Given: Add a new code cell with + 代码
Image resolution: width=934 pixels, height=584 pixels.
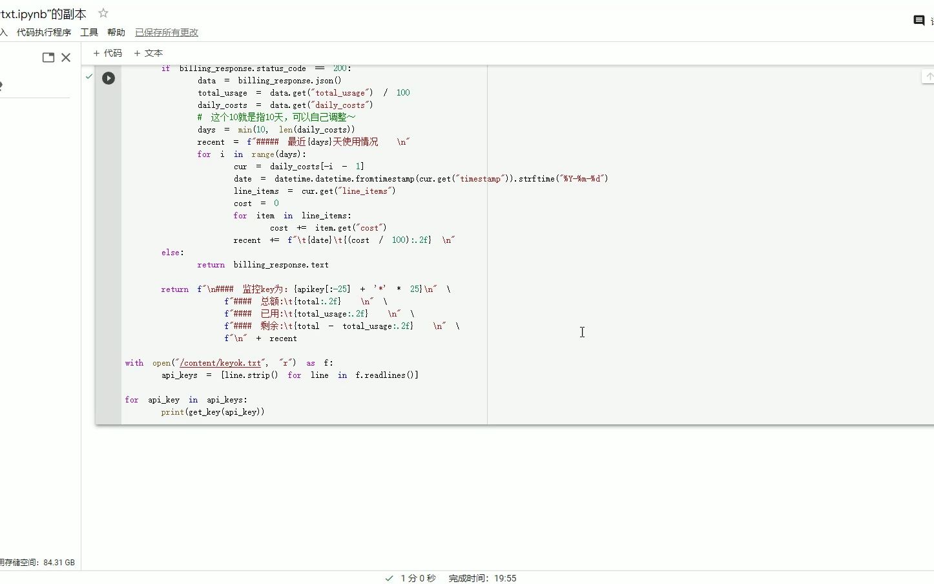Looking at the screenshot, I should (108, 53).
